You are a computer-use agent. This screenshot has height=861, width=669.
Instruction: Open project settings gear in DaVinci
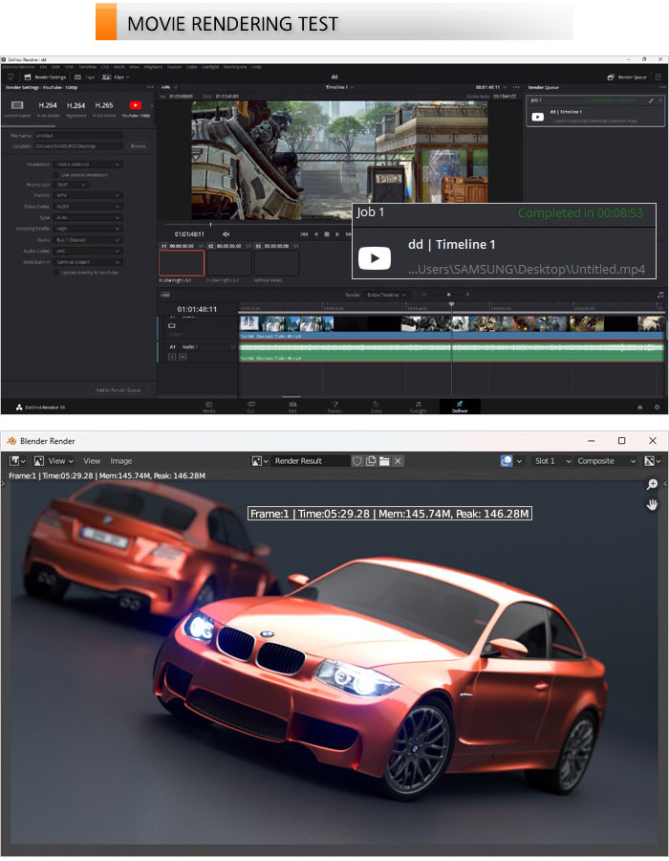point(657,407)
